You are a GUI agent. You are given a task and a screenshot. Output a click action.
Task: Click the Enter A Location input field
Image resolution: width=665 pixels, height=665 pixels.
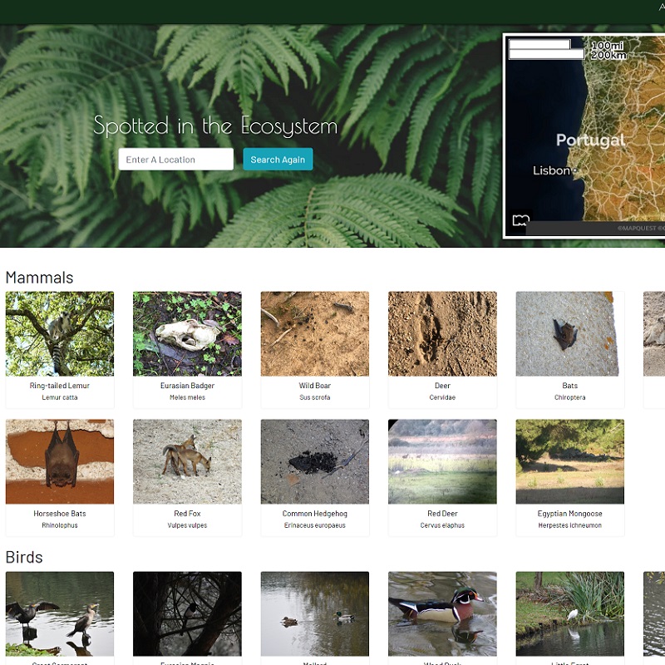(x=175, y=160)
